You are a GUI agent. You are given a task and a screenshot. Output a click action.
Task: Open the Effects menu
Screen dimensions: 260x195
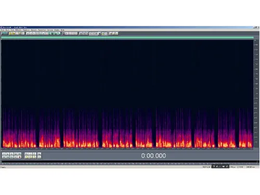18,30
